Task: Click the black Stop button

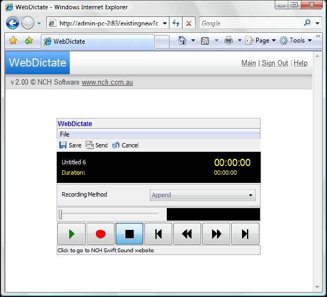Action: [x=129, y=234]
